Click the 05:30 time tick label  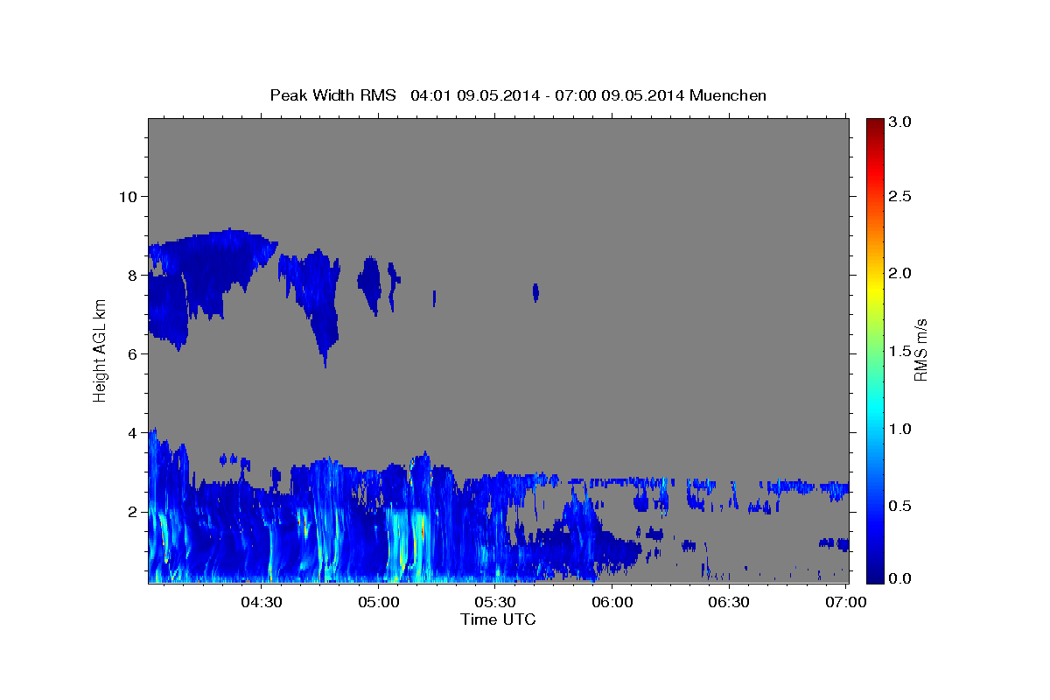(x=494, y=602)
